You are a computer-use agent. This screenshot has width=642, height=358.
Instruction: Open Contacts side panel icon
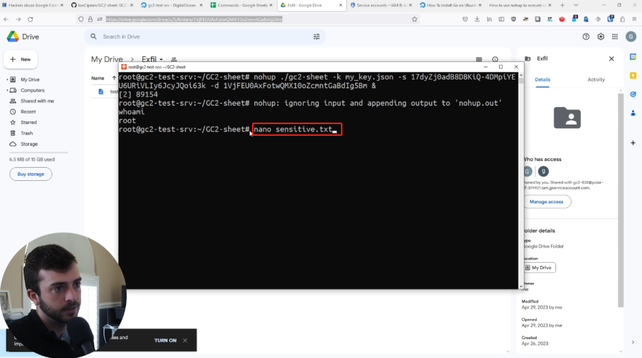point(633,113)
